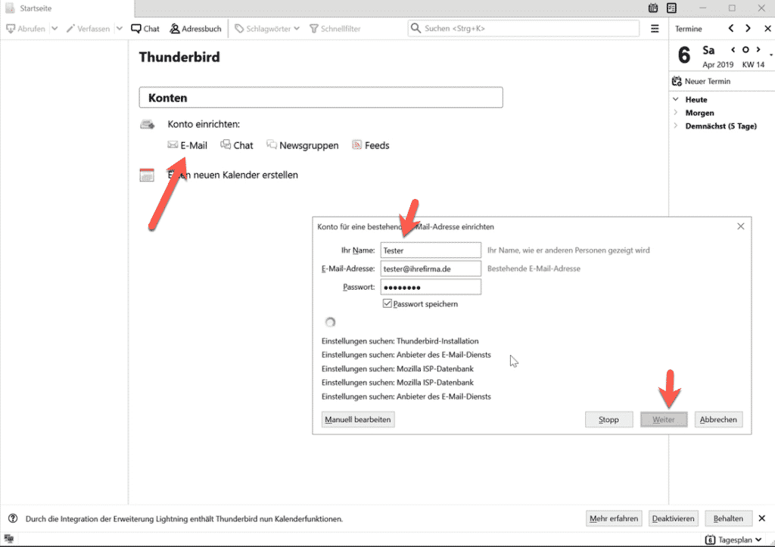
Task: Expand the Verfassen dropdown arrow
Action: (x=119, y=29)
